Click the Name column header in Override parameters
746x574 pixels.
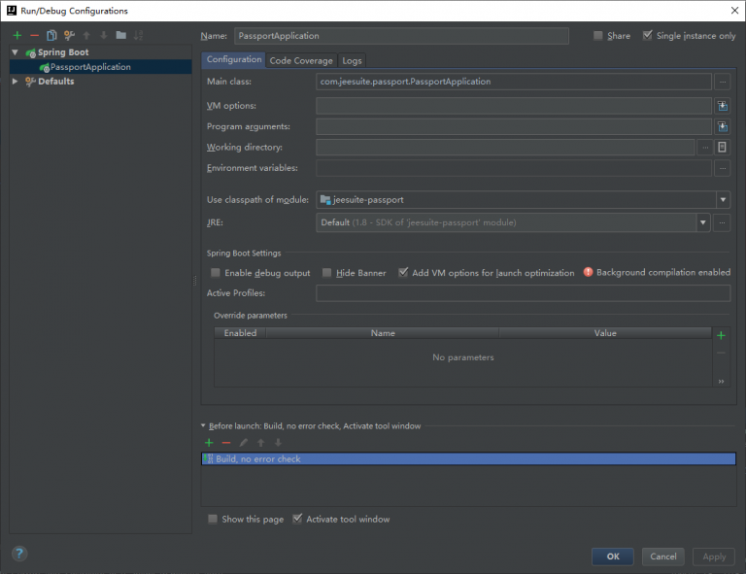pos(383,333)
